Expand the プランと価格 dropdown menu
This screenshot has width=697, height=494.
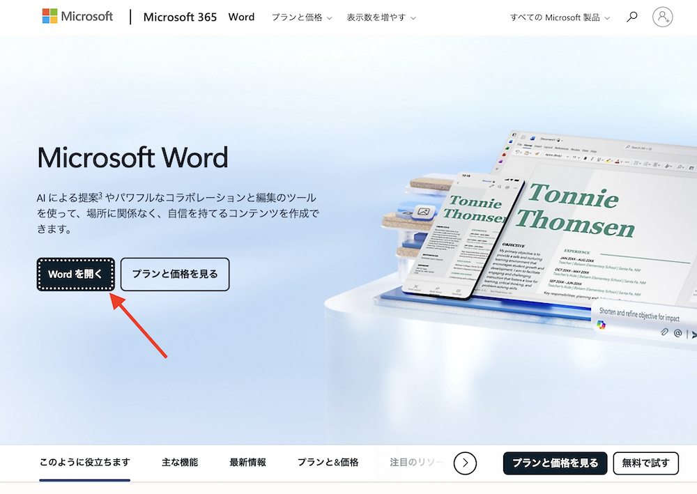[302, 17]
